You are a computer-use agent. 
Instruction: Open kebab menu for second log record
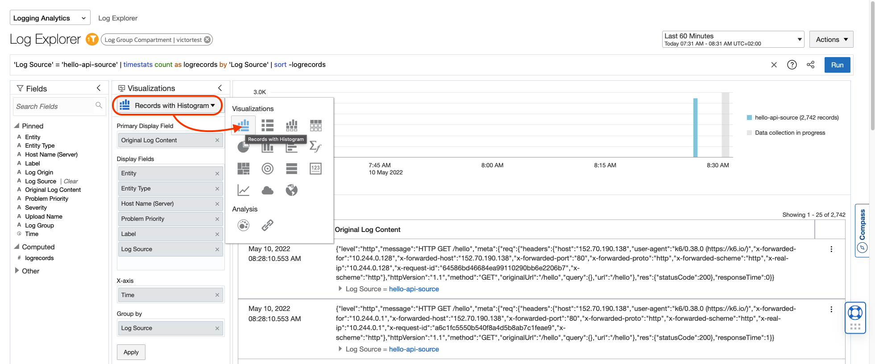click(831, 309)
